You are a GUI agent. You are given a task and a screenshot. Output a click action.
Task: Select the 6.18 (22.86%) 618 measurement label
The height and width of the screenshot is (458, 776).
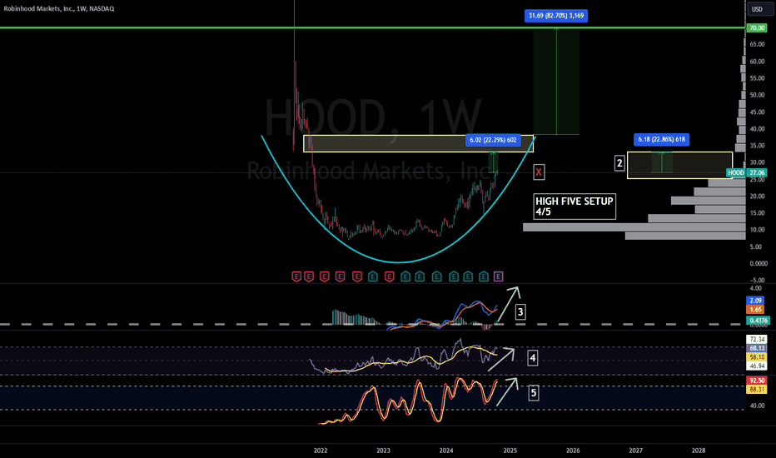(x=661, y=140)
